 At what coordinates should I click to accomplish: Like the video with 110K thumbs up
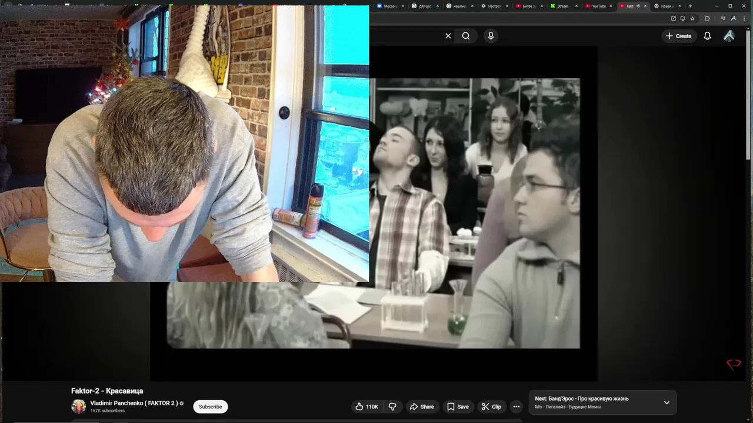[x=366, y=407]
